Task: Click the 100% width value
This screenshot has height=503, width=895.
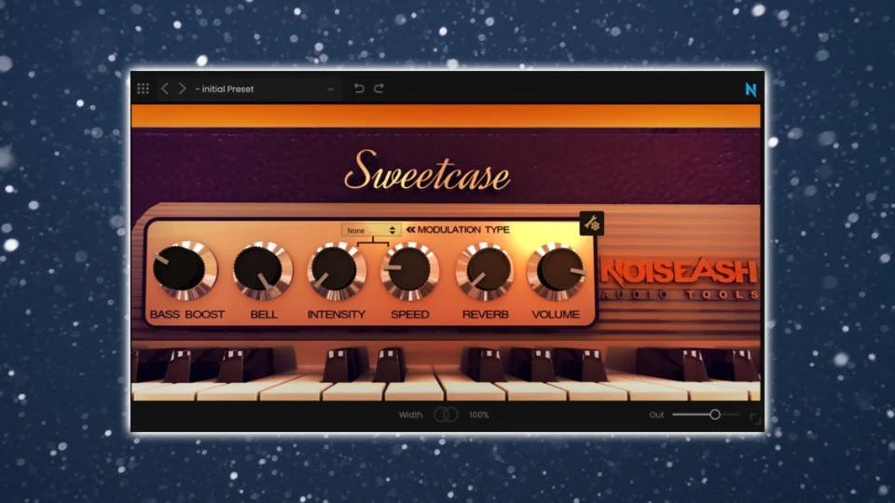Action: (x=479, y=415)
